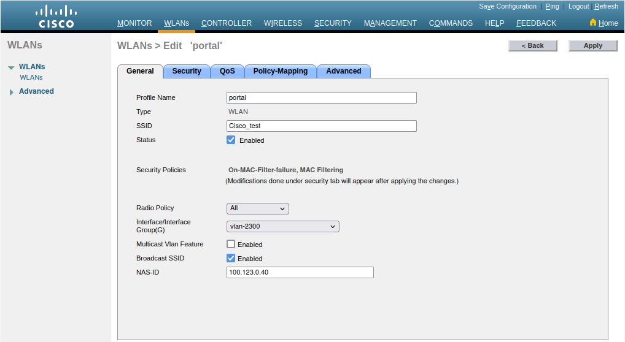The image size is (625, 342).
Task: Collapse the WLANs sidebar tree arrow
Action: (x=11, y=67)
